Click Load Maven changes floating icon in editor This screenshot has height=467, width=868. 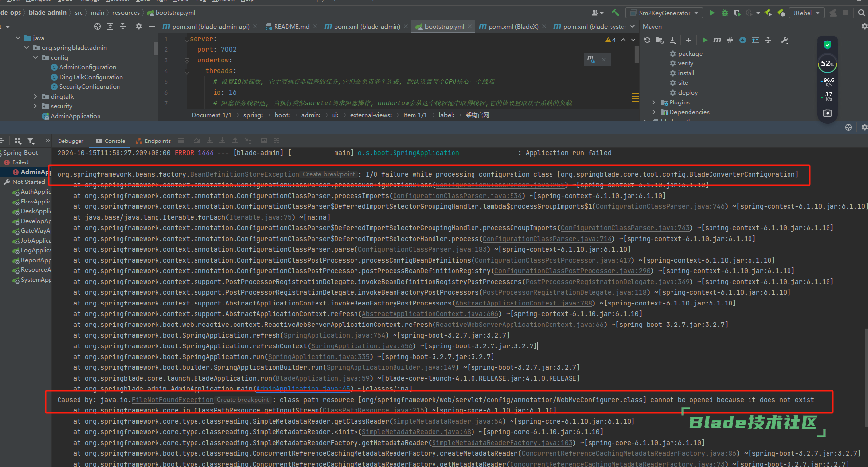pyautogui.click(x=591, y=59)
